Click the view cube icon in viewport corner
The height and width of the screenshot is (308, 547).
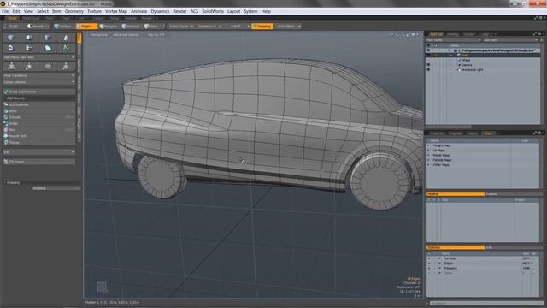pyautogui.click(x=102, y=287)
